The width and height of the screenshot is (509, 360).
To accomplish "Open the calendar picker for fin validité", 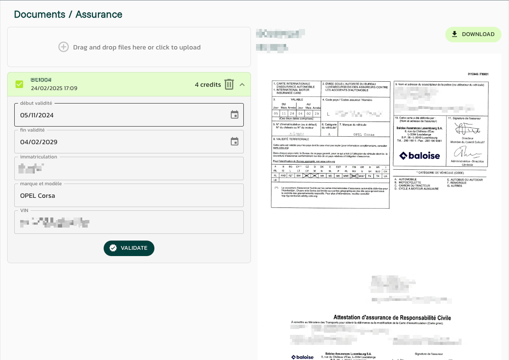I will [235, 142].
